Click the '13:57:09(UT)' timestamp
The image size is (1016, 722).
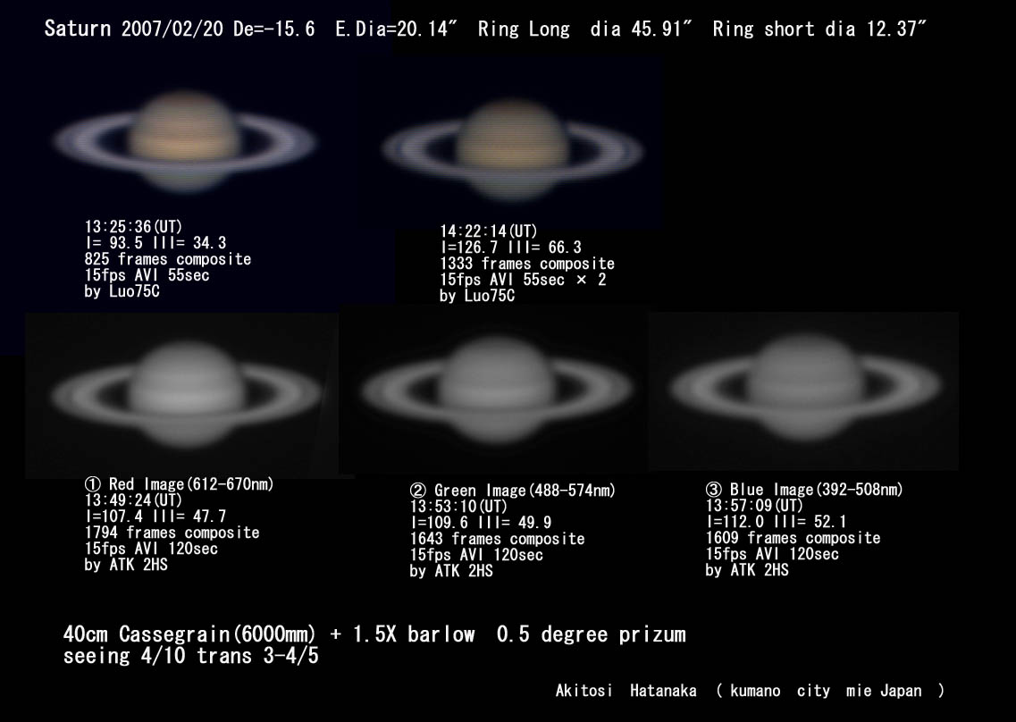click(754, 506)
